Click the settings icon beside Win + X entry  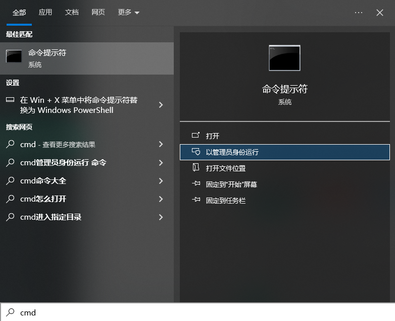point(10,100)
